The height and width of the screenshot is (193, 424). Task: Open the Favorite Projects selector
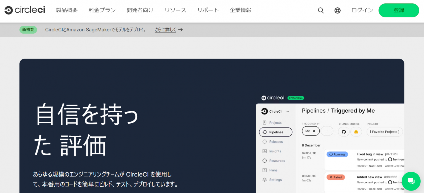pos(385,132)
